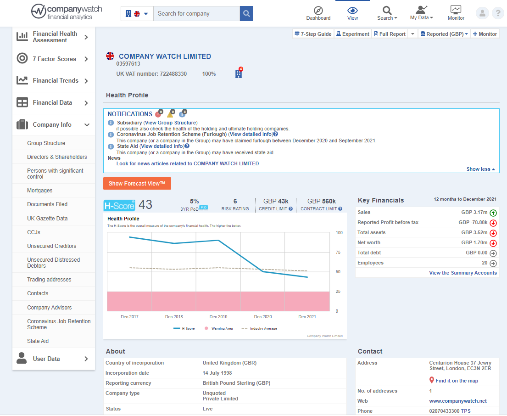
Task: Expand the Financial Health Assessment section chevron
Action: pyautogui.click(x=86, y=37)
